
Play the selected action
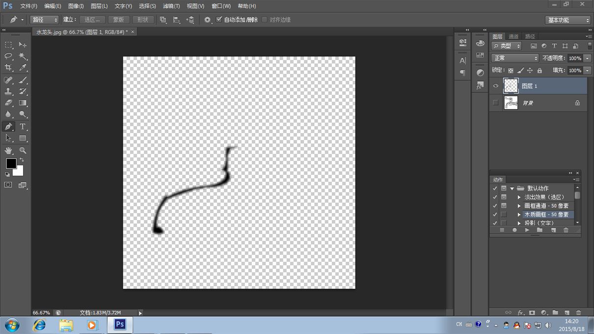[x=527, y=230]
